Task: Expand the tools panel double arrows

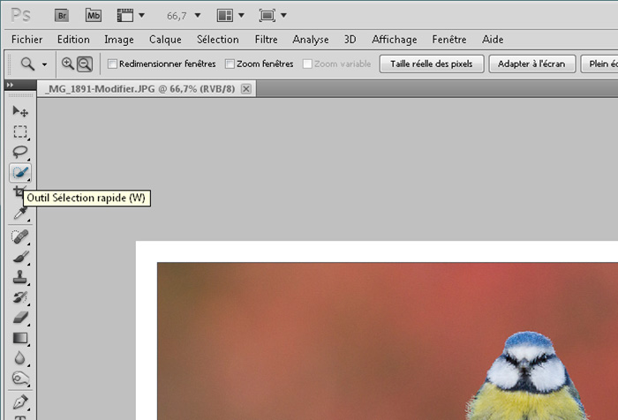Action: (11, 85)
